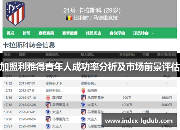The image size is (180, 130).
Task: Open 大连人 name in the 2018-02-26 row
Action: pos(92,105)
